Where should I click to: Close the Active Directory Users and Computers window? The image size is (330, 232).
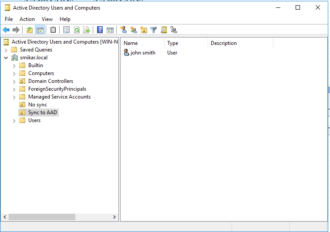coord(318,7)
